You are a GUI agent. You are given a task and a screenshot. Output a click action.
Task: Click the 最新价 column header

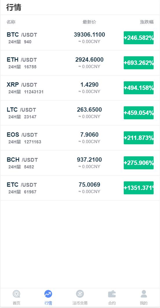[x=89, y=22]
